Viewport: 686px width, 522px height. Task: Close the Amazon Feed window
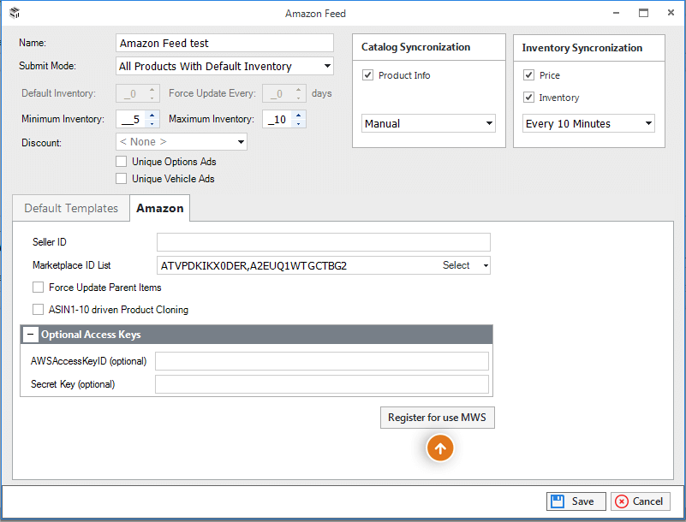671,13
